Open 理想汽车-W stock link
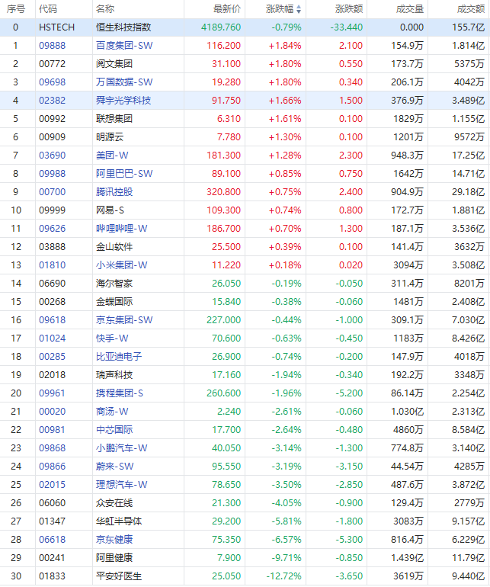This screenshot has height=587, width=490. (x=122, y=485)
